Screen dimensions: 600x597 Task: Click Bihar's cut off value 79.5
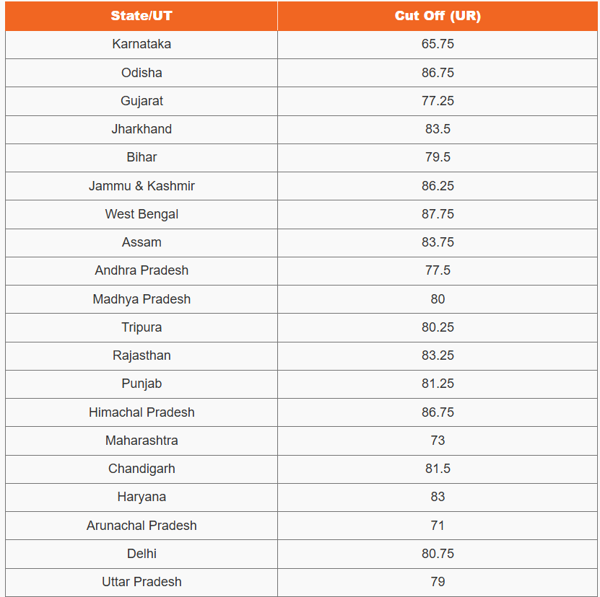click(x=438, y=157)
